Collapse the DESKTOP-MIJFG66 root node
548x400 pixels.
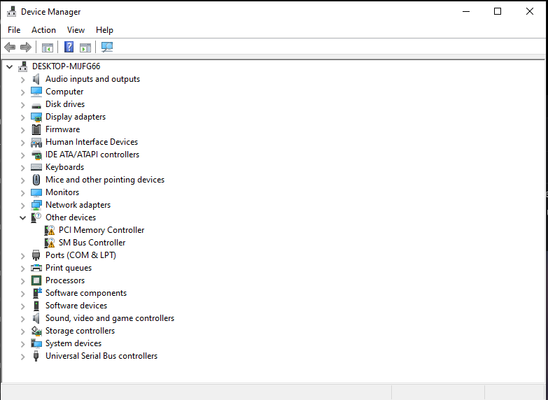(9, 66)
